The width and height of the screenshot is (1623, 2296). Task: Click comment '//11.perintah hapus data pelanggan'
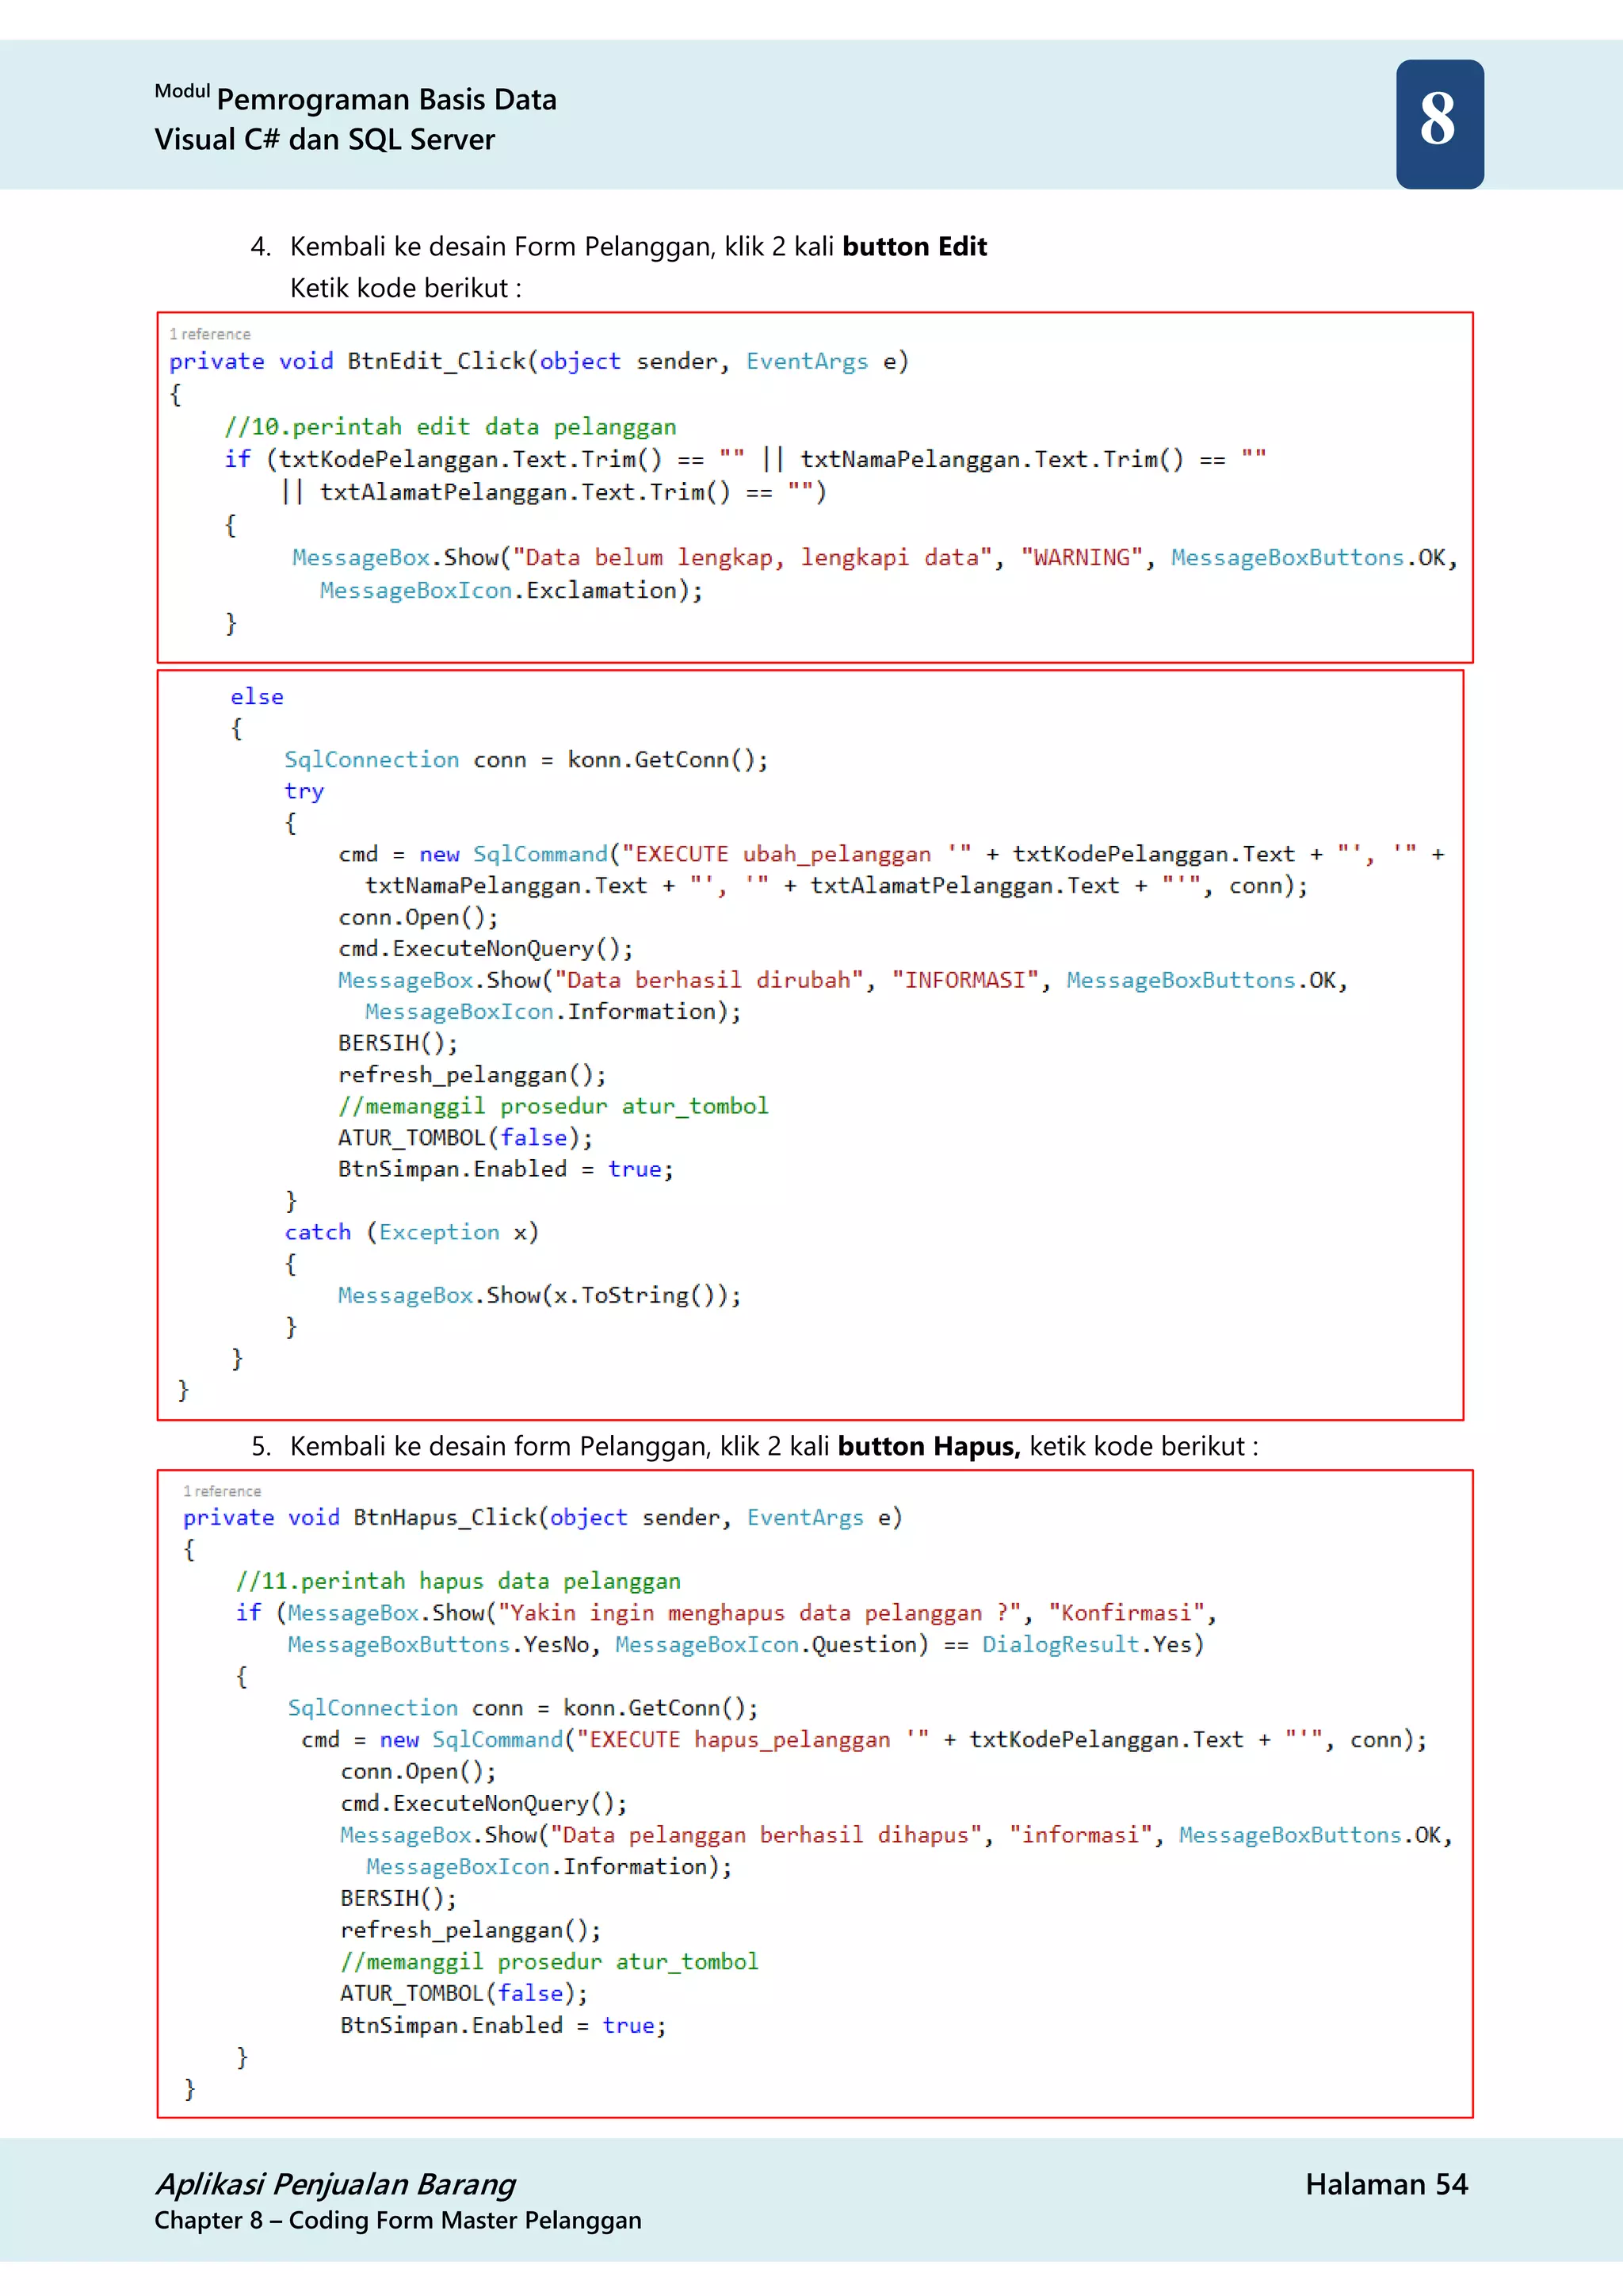[459, 1581]
